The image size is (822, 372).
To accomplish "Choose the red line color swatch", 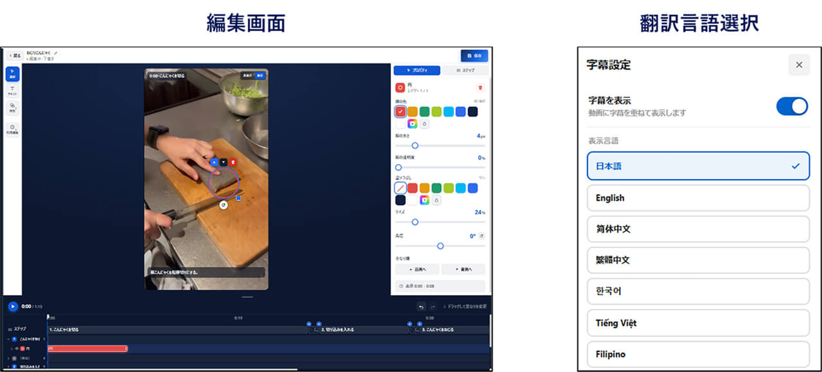I will [x=400, y=112].
